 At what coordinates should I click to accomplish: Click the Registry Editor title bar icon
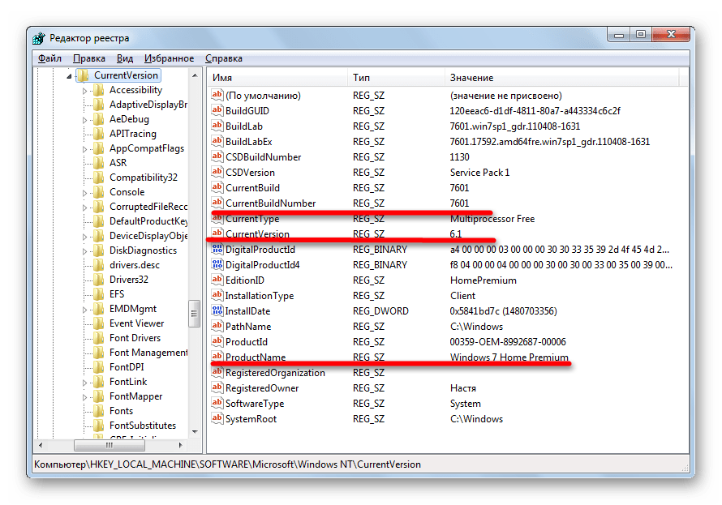(x=39, y=38)
